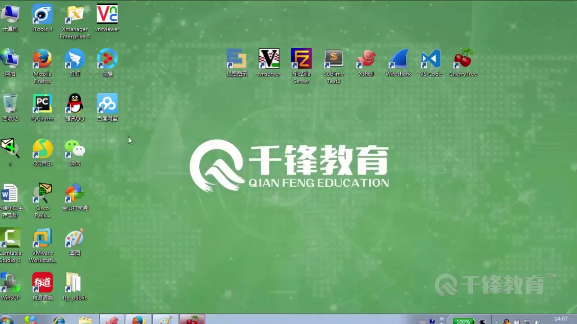This screenshot has height=324, width=577.
Task: Select the 优酷 Youku desktop icon
Action: 107,63
